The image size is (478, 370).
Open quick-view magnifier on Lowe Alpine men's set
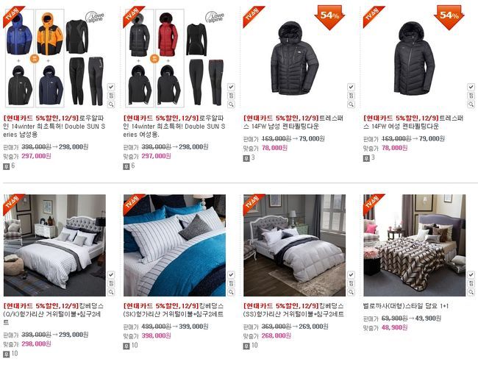click(111, 104)
